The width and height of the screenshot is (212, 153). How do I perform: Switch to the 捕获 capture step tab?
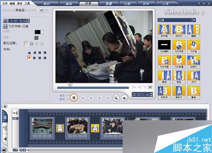pos(47,4)
